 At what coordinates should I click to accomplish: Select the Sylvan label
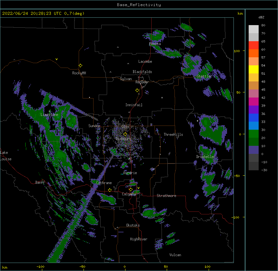point(126,79)
